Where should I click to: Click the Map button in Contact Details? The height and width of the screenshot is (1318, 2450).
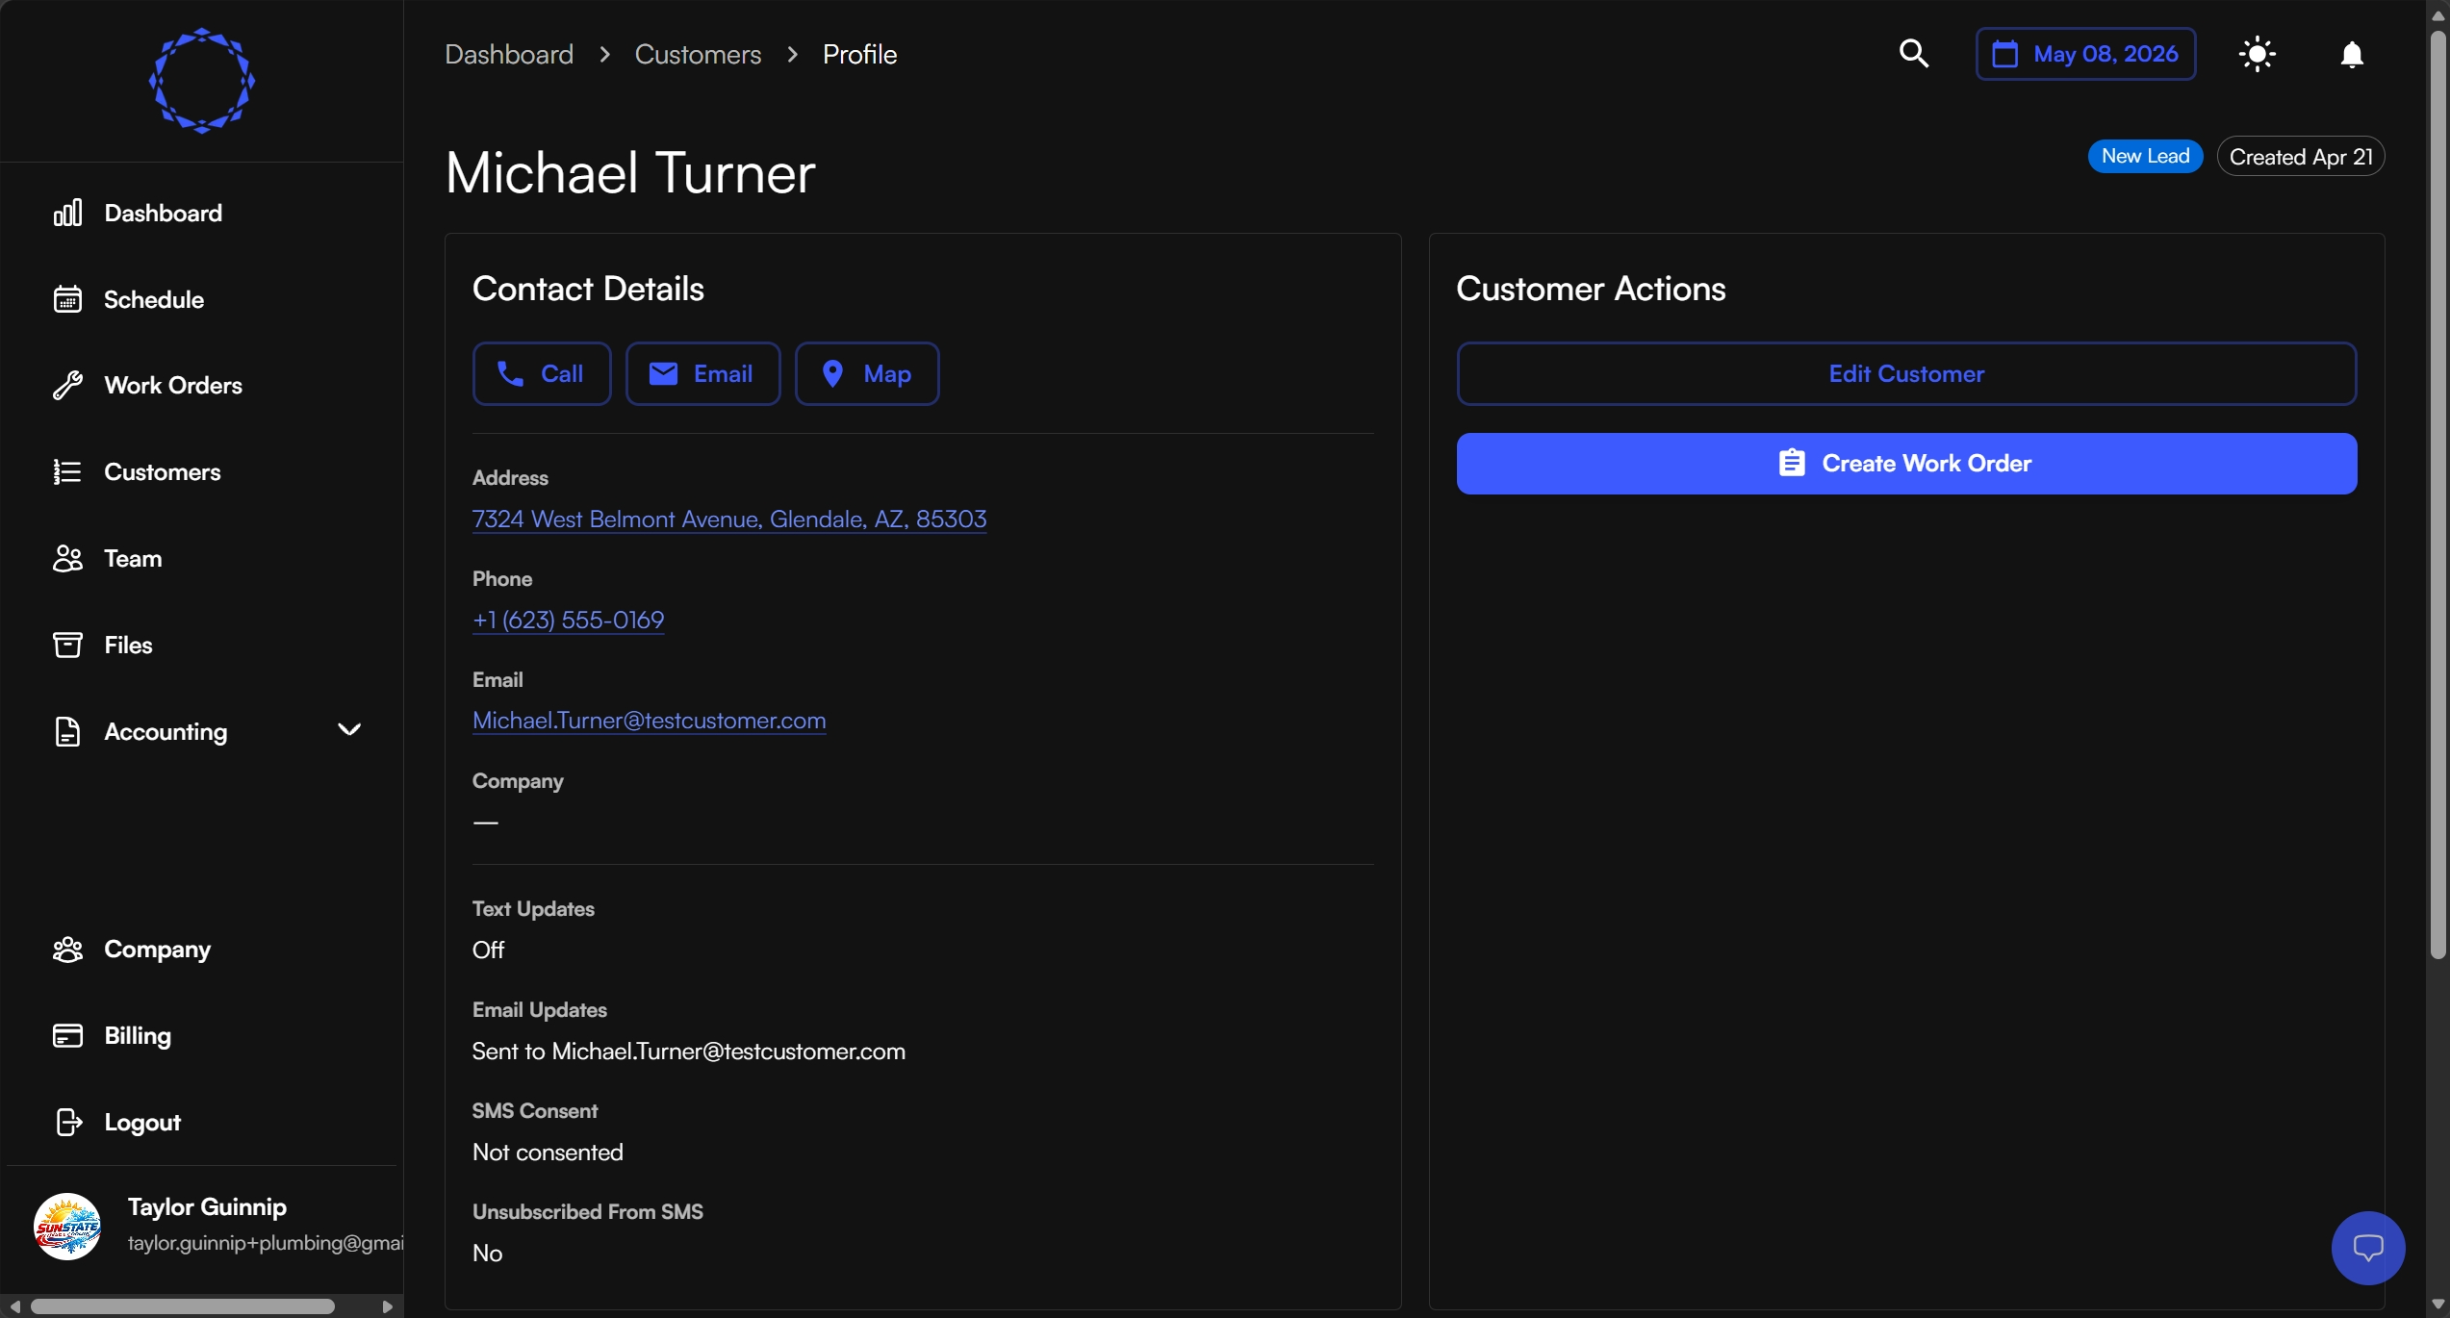click(x=867, y=373)
